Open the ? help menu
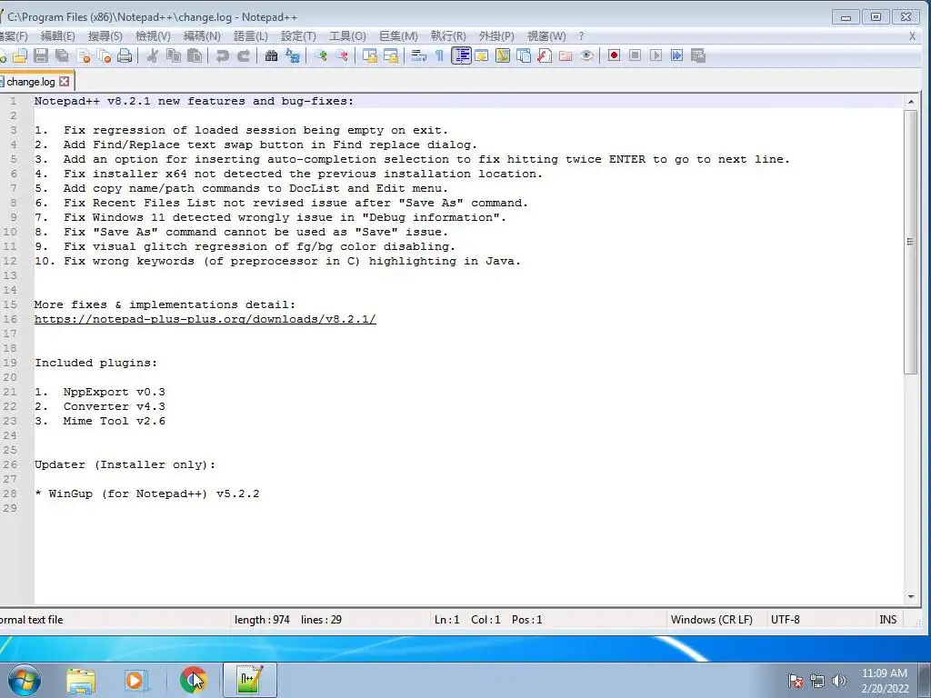 (x=581, y=36)
